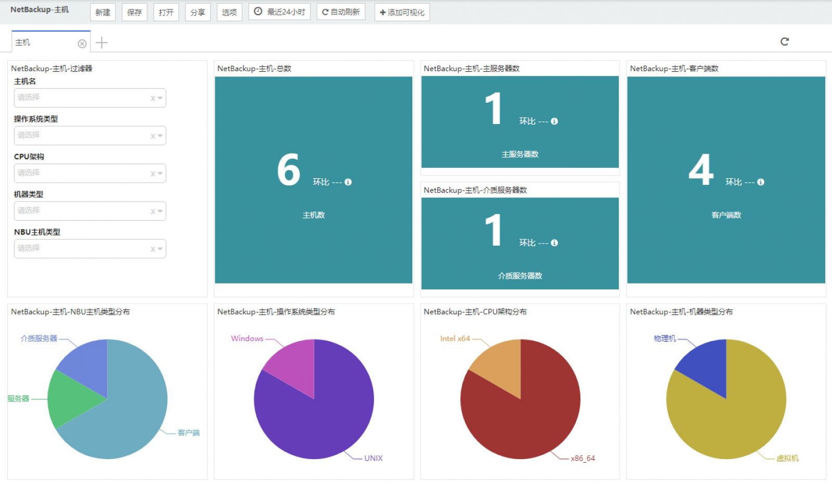The height and width of the screenshot is (484, 832).
Task: Open the CPU架构 filter dropdown
Action: (x=90, y=173)
